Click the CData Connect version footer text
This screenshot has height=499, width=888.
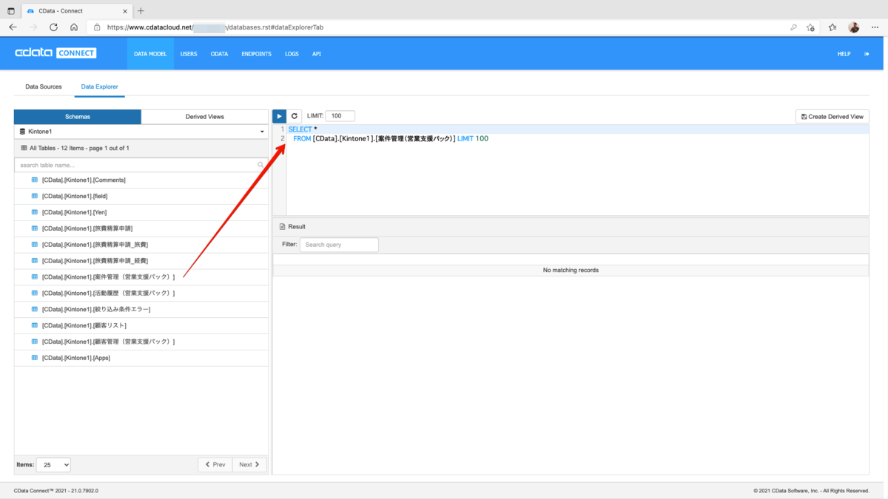tap(56, 490)
